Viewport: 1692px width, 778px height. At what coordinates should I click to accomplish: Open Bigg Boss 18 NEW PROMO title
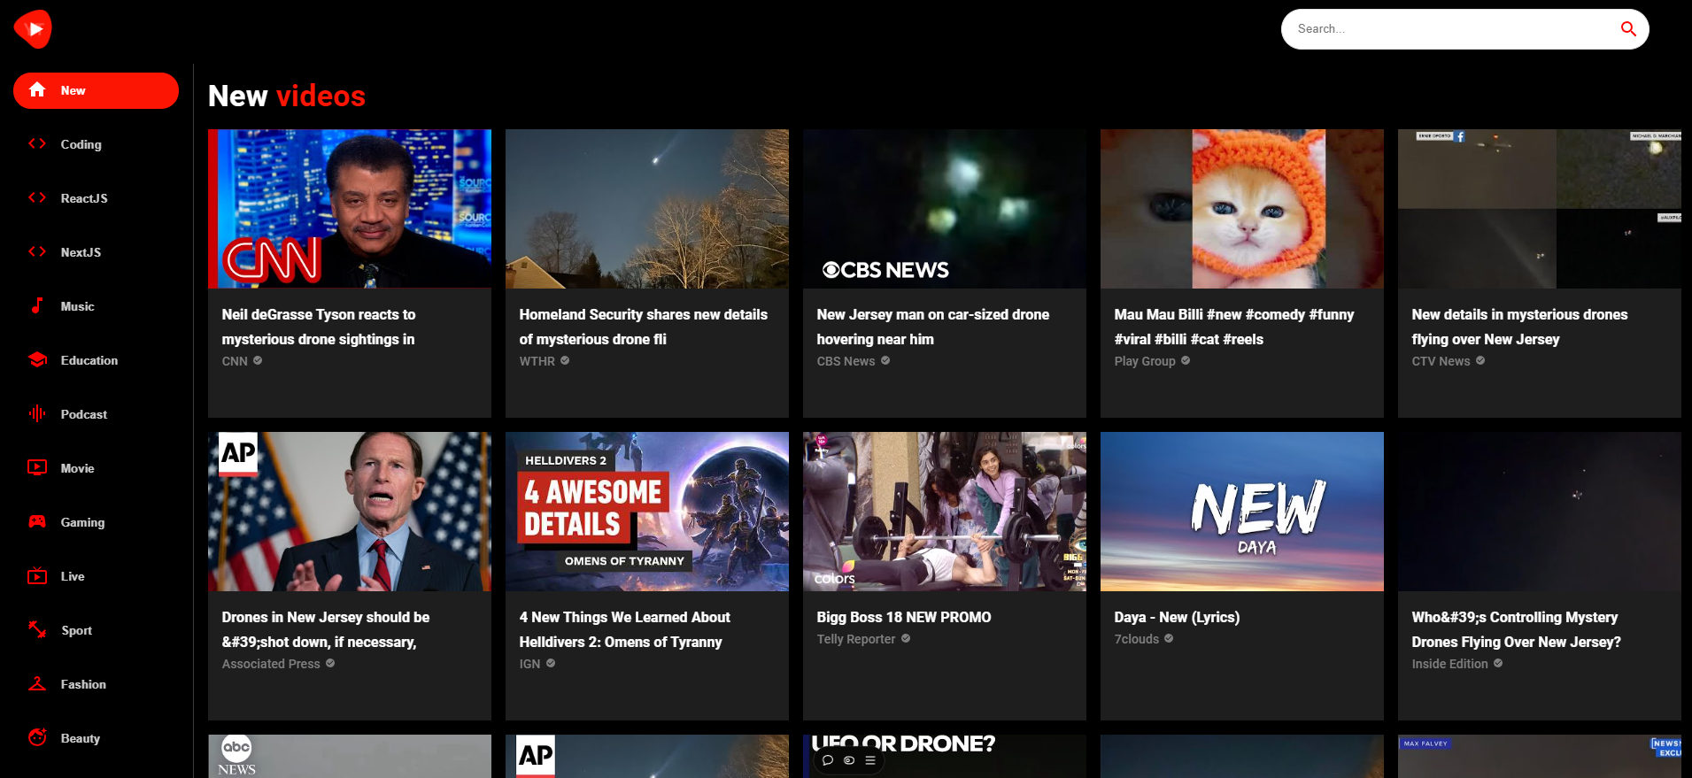click(x=903, y=617)
